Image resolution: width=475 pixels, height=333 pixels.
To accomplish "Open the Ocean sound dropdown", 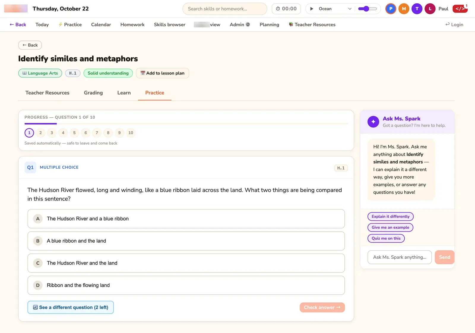I will click(335, 9).
